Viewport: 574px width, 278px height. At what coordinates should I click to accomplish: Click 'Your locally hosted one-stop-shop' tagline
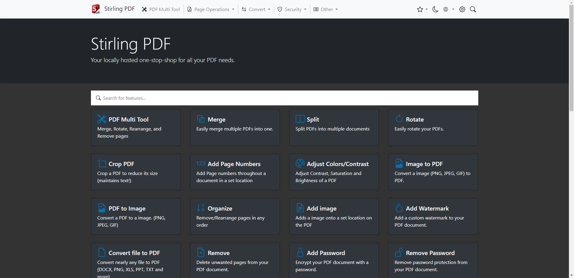163,60
